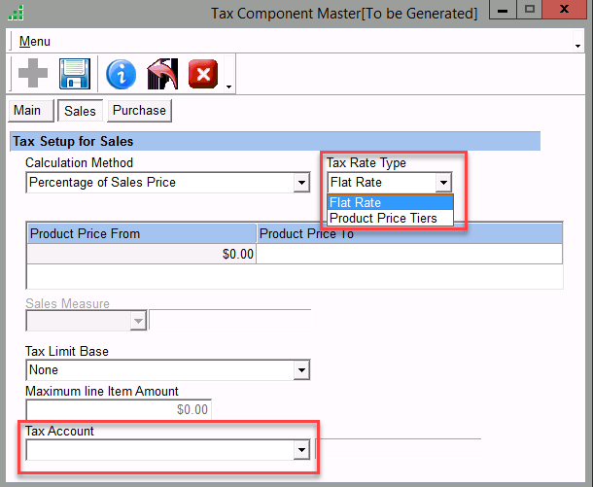Image resolution: width=593 pixels, height=487 pixels.
Task: Open the toolbar overflow arrow beside red X
Action: 228,86
